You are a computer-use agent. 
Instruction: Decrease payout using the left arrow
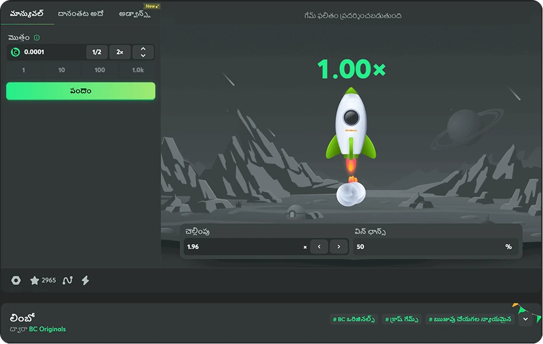coord(319,246)
